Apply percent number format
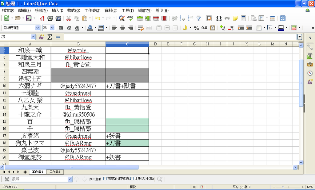Screen dimensions: 315x190 (x=196, y=28)
